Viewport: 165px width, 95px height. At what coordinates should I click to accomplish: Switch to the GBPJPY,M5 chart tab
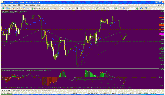[x=26, y=90]
